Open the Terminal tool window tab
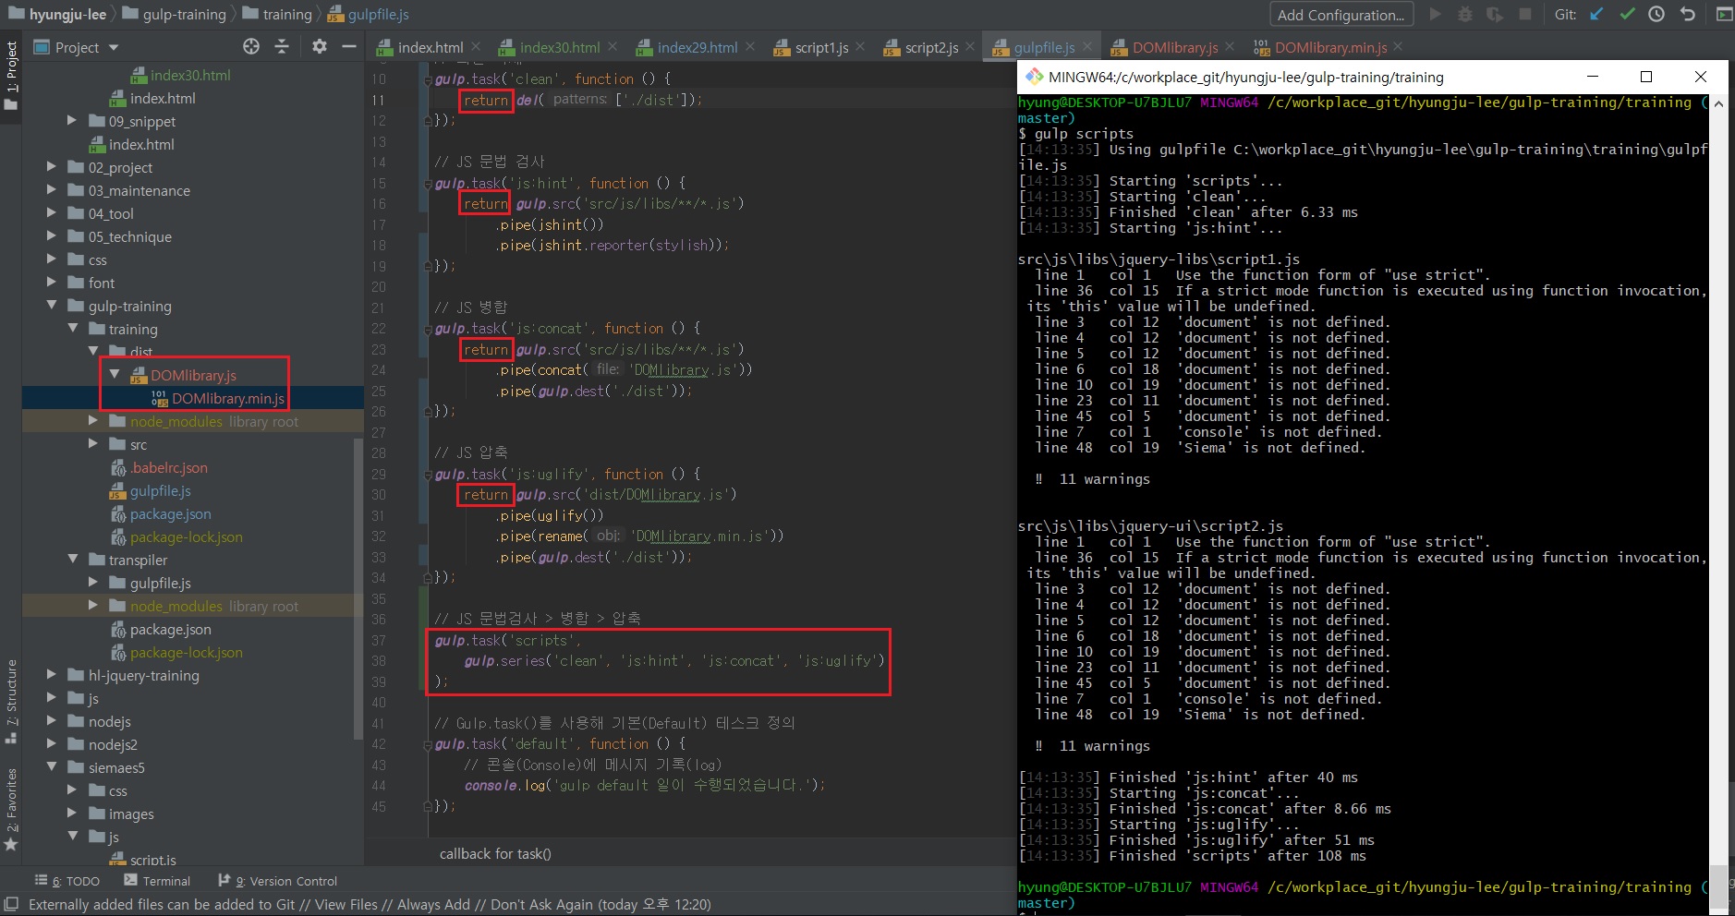 point(157,881)
